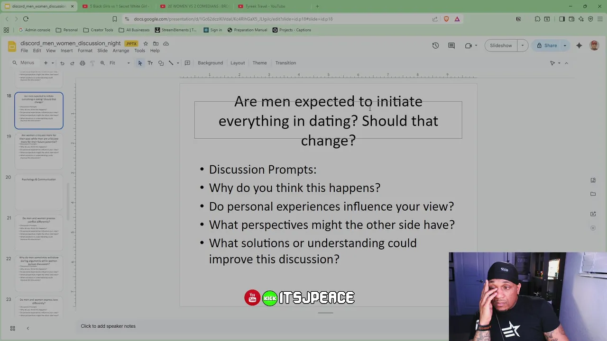607x341 pixels.
Task: Activate the Select arrow cursor tool
Action: 140,63
